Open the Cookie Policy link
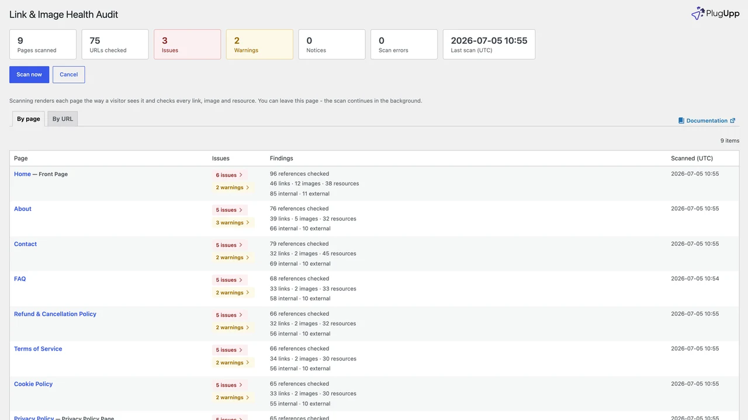 [x=33, y=384]
